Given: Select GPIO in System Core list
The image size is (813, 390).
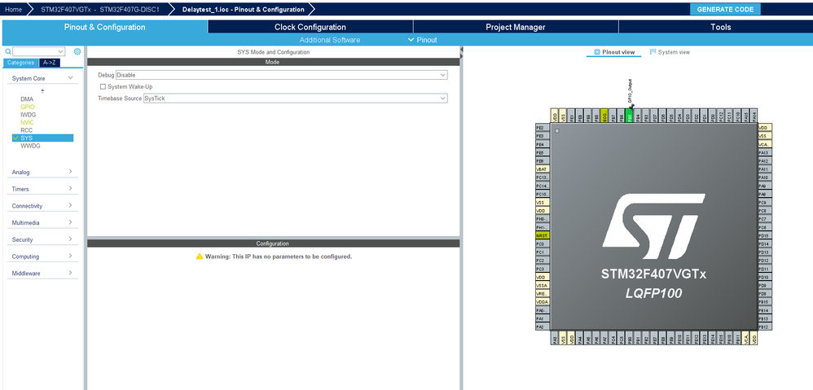Looking at the screenshot, I should pos(28,107).
